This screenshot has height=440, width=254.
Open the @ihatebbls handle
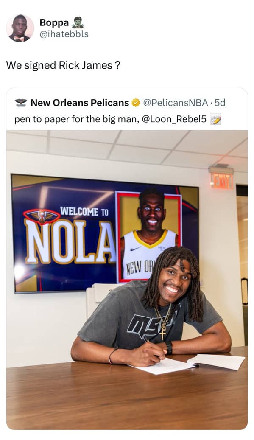coord(64,34)
